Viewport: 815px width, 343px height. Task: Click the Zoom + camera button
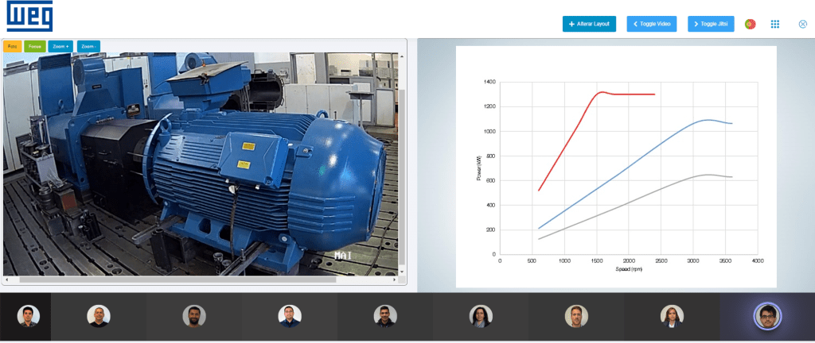pos(60,47)
